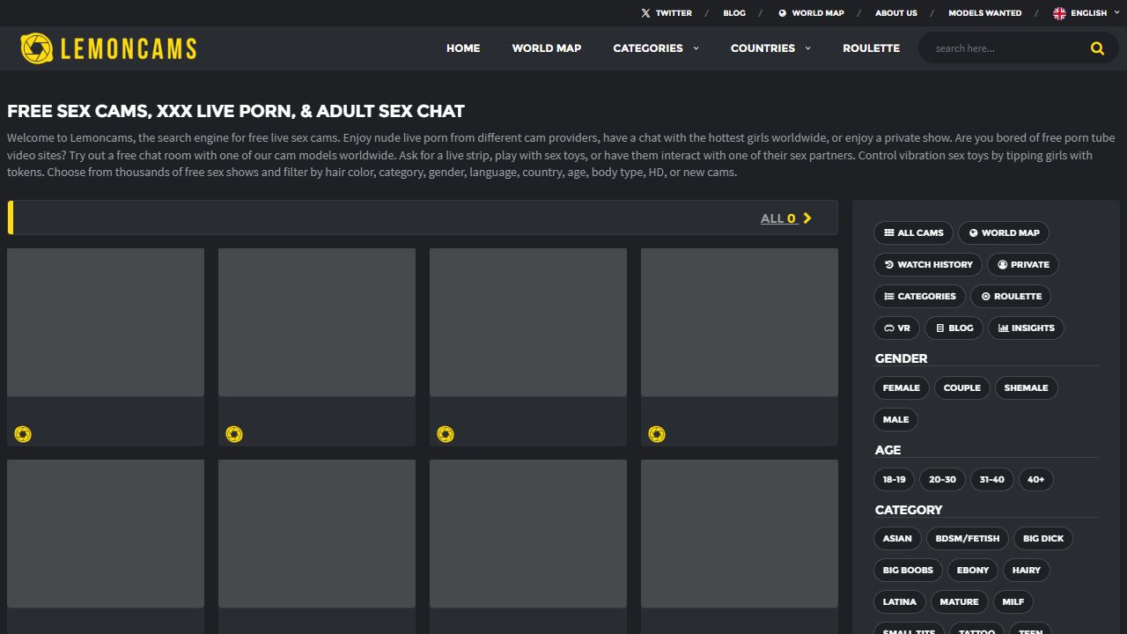Screen dimensions: 1127x634
Task: Click the Lemoncams logo
Action: [108, 48]
